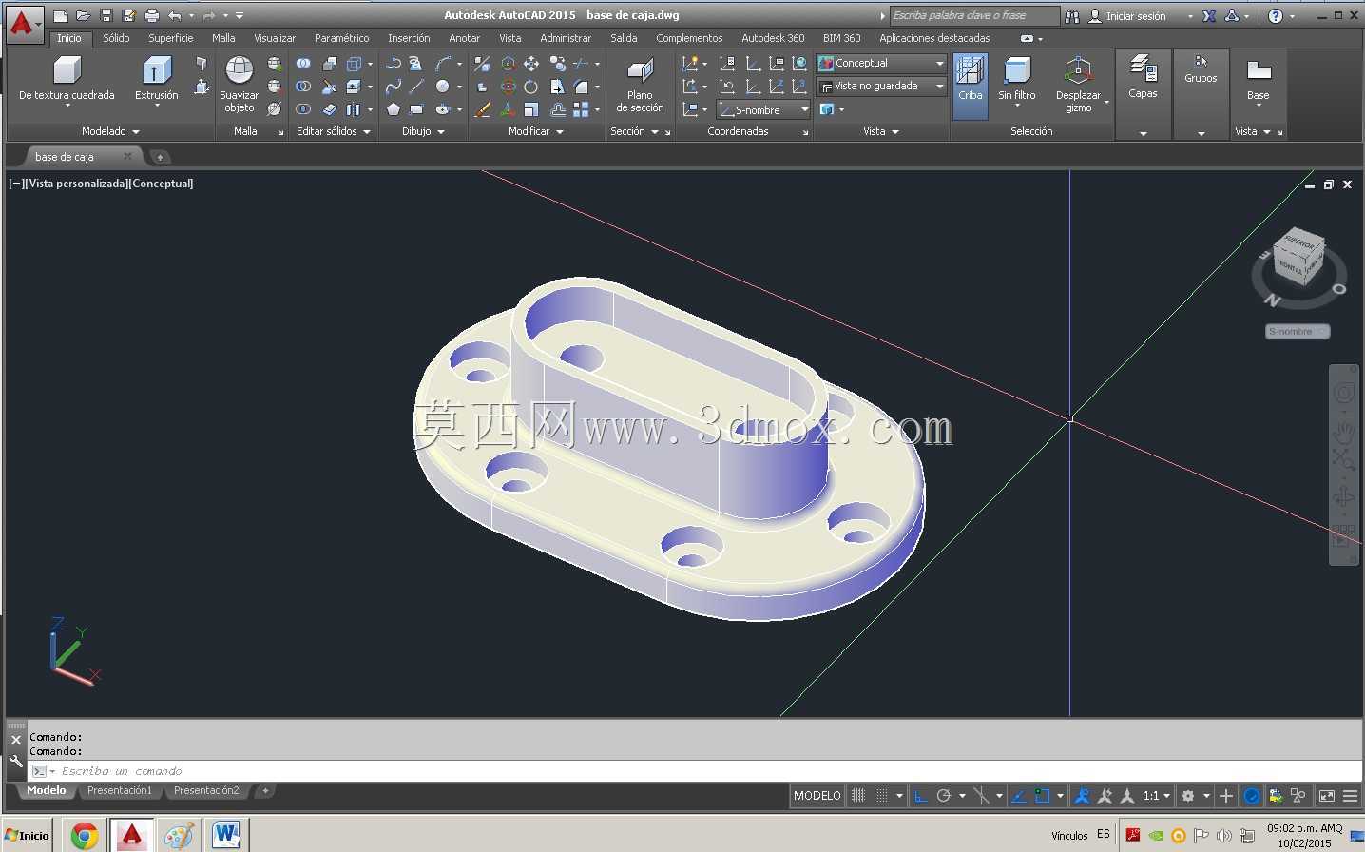1365x852 pixels.
Task: Open the Sólido ribbon tab
Action: 116,38
